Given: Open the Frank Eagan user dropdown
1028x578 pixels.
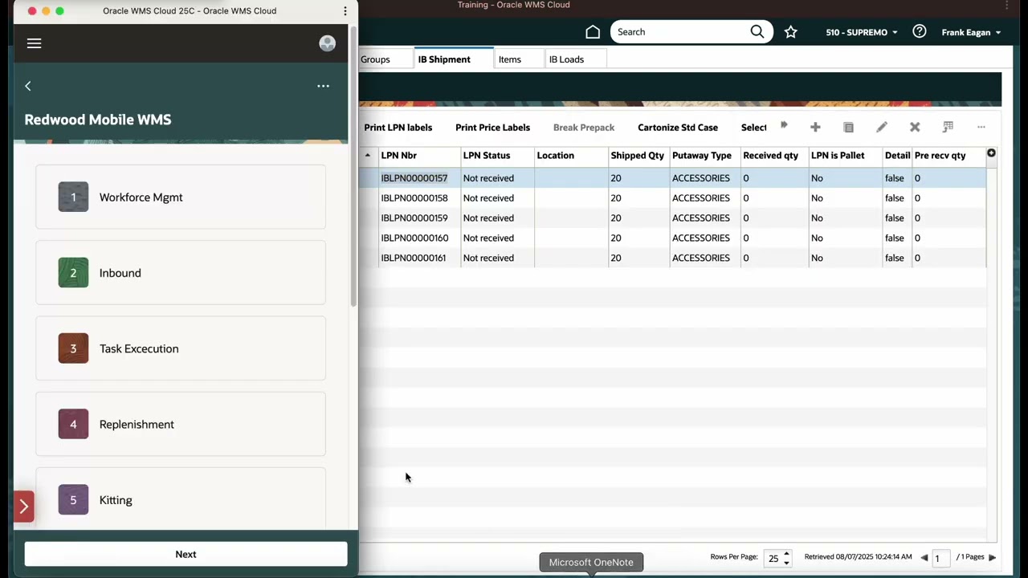Looking at the screenshot, I should coord(971,32).
